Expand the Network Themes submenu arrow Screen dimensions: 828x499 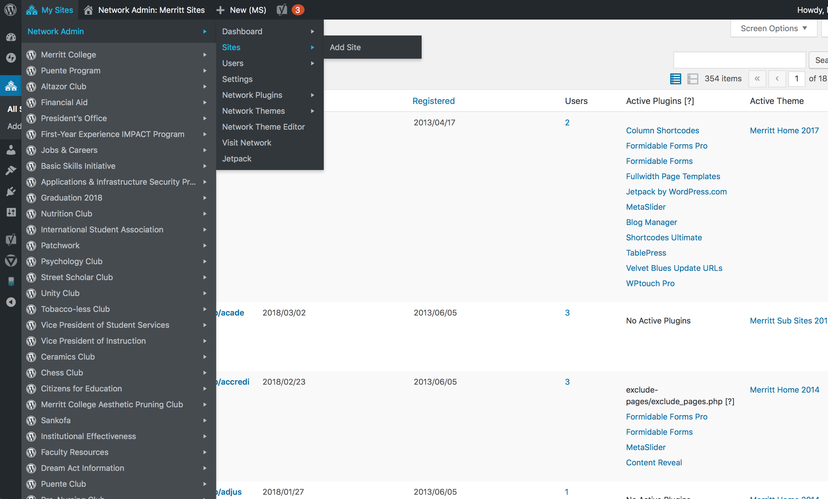tap(312, 111)
